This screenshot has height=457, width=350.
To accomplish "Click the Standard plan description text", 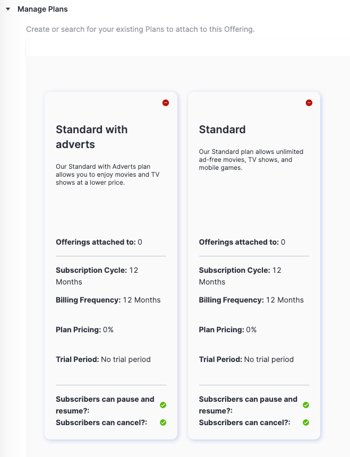I will click(251, 160).
